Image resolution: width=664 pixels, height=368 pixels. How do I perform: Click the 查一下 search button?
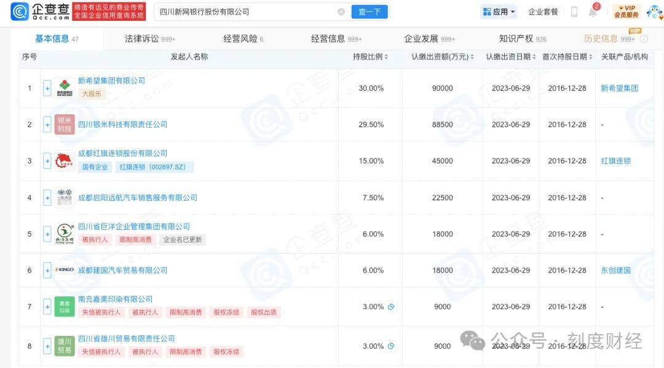(370, 12)
